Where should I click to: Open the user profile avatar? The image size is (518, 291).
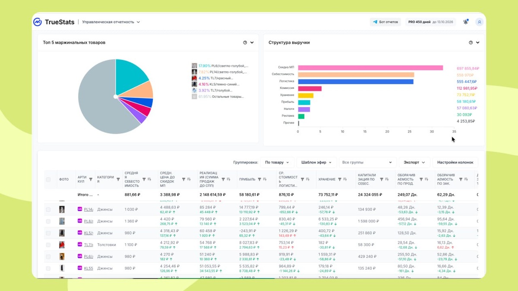479,22
